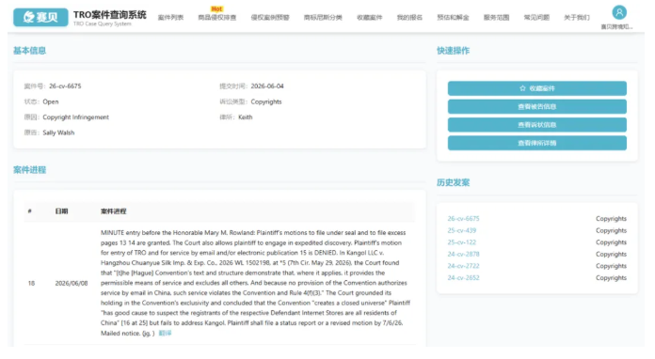Screen dimensions: 655x359
Task: Open 我的报名 in the navigation
Action: coord(409,18)
